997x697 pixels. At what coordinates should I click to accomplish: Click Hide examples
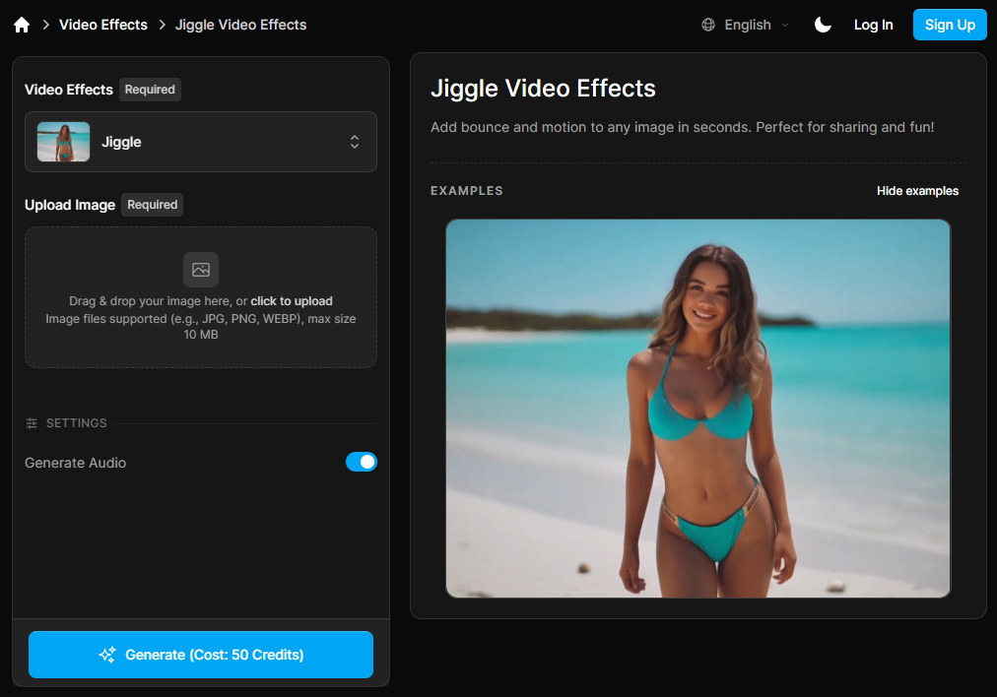(917, 191)
